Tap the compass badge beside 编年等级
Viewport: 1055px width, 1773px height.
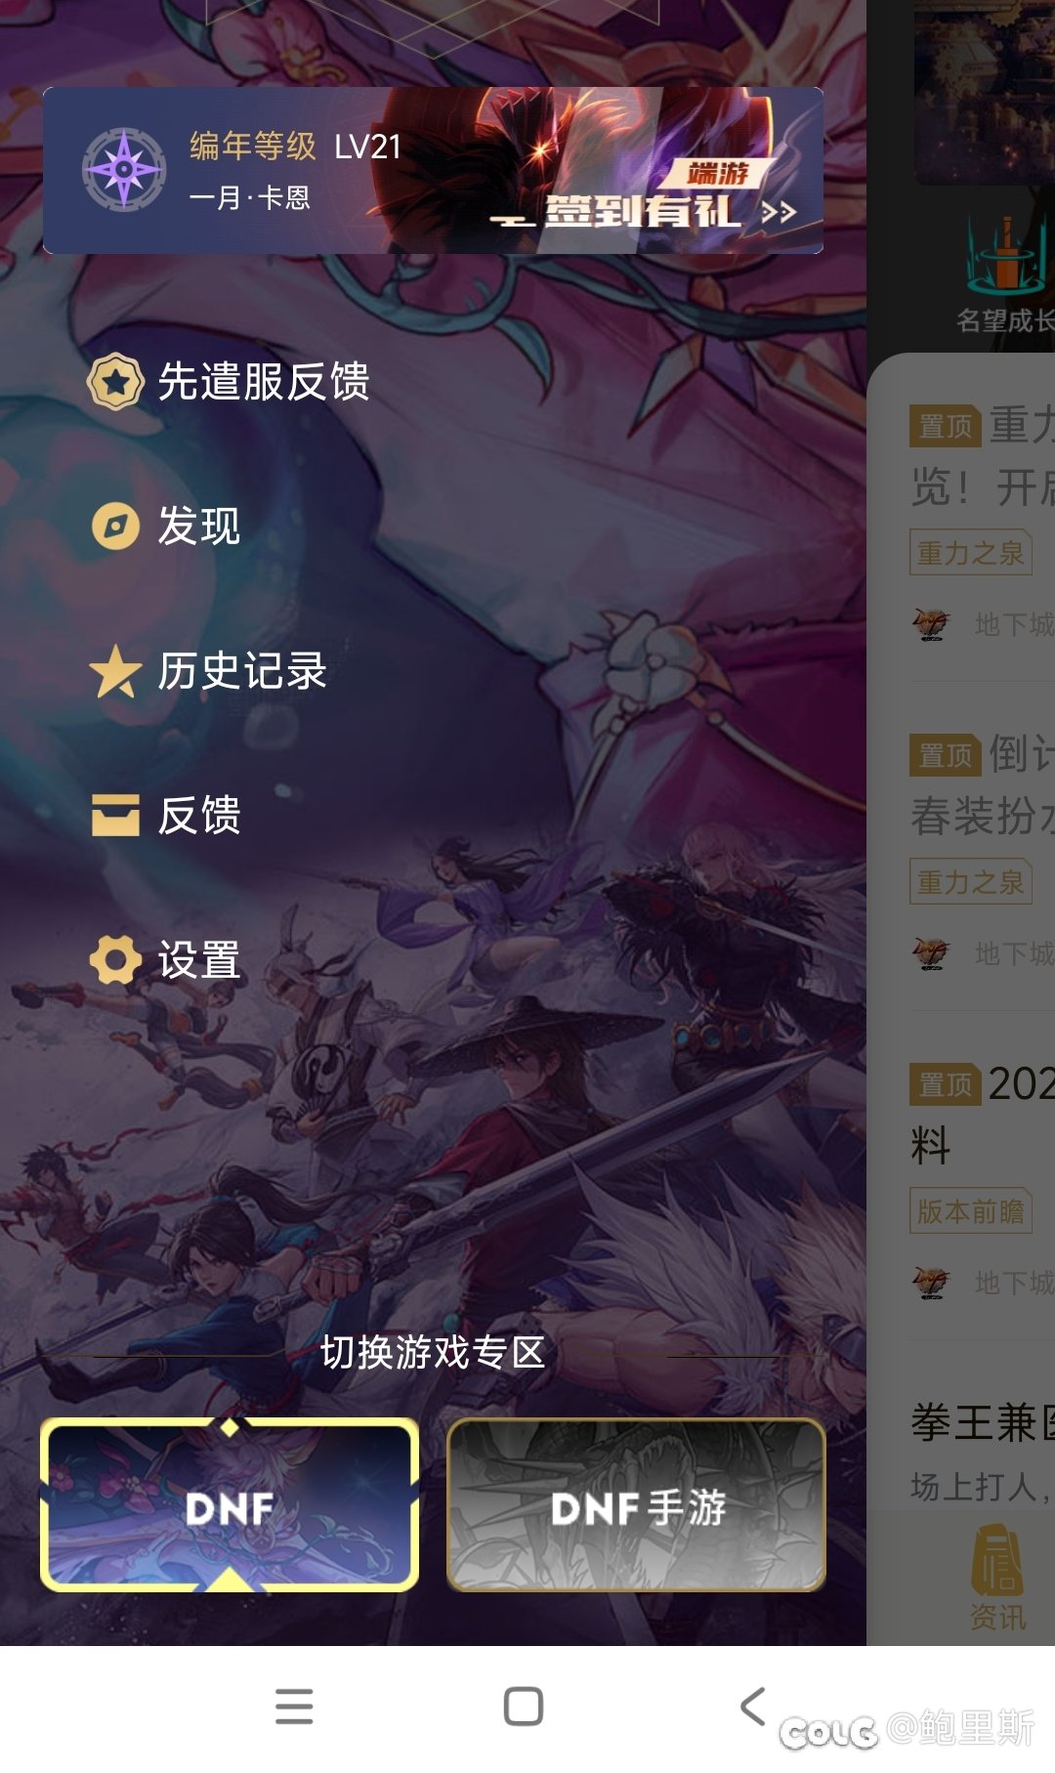[x=124, y=170]
